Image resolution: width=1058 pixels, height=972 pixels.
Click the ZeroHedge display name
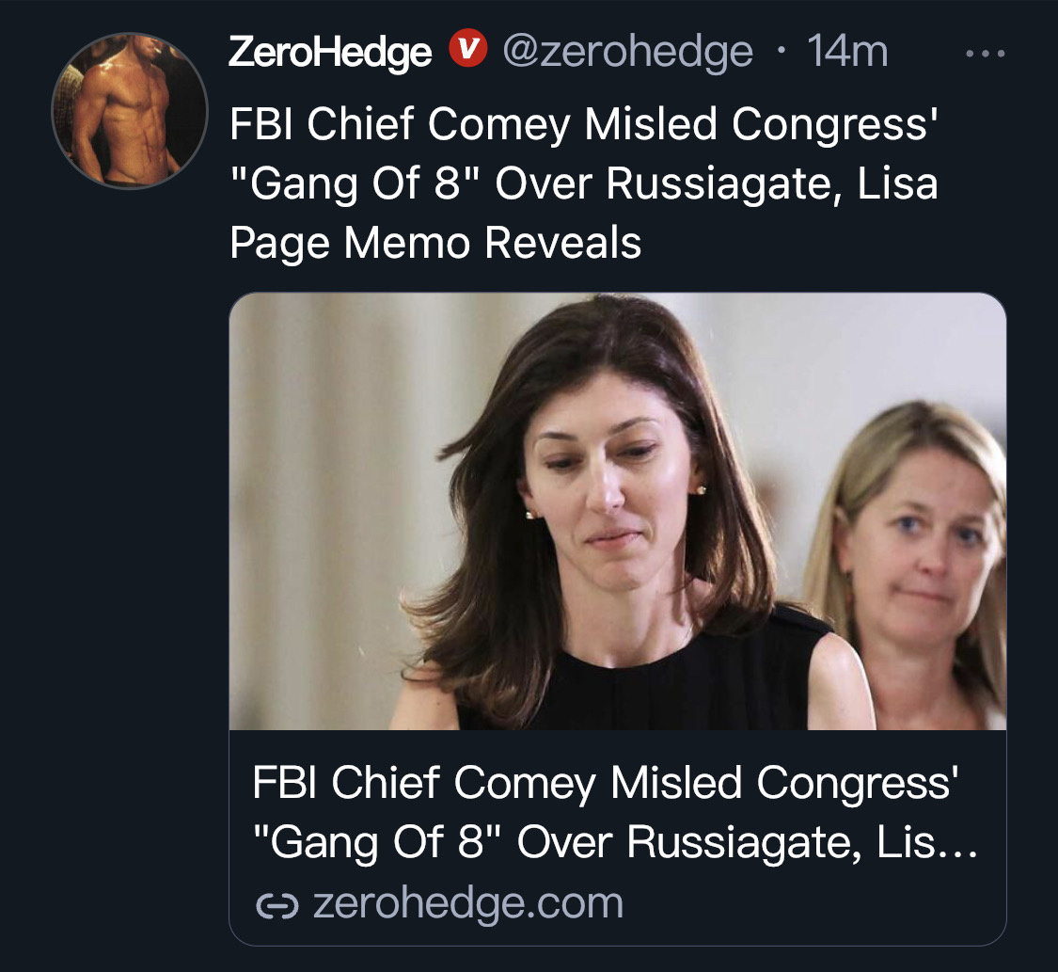coord(330,52)
